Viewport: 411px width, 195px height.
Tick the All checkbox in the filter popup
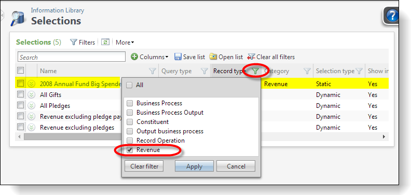(x=129, y=85)
